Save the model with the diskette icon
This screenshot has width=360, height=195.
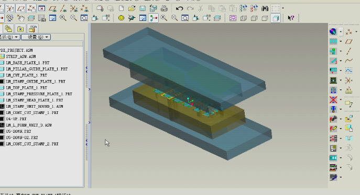coord(143,8)
